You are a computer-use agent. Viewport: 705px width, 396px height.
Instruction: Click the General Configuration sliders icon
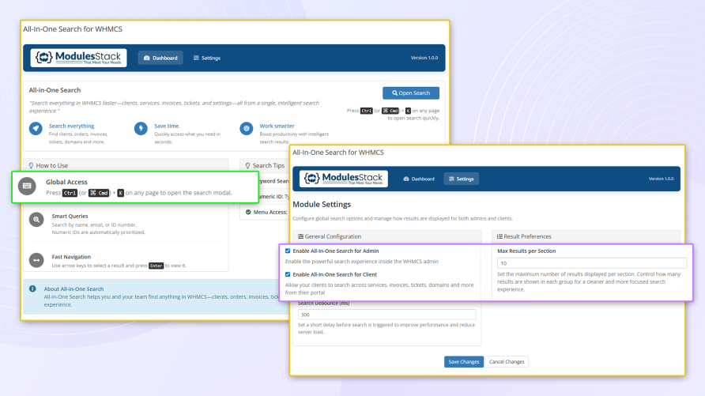click(301, 236)
